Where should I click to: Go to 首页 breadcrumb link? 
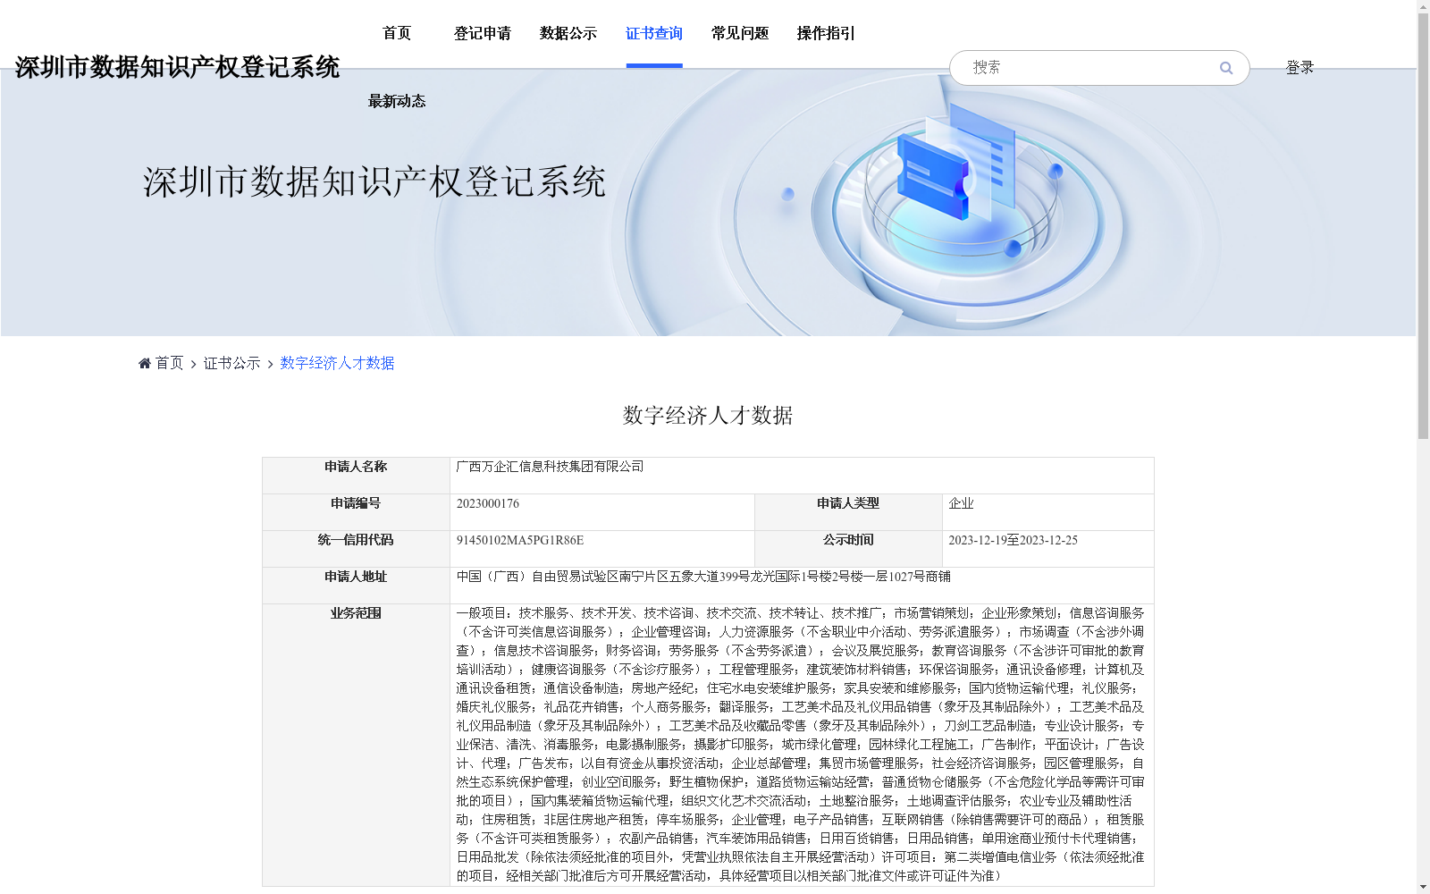coord(169,363)
